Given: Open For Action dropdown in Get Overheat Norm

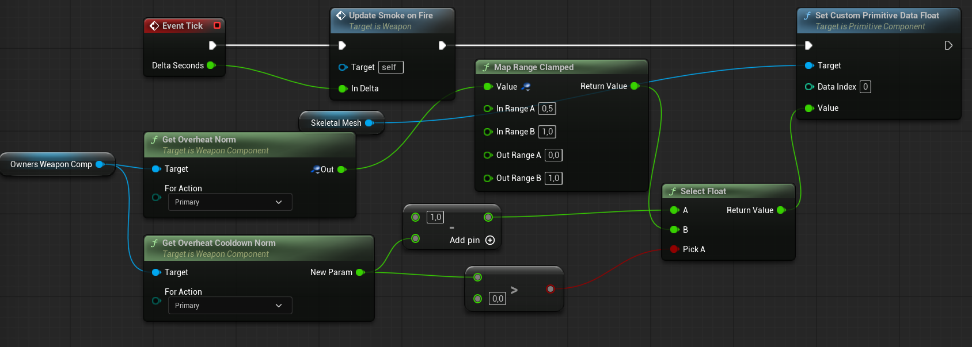Looking at the screenshot, I should point(230,202).
